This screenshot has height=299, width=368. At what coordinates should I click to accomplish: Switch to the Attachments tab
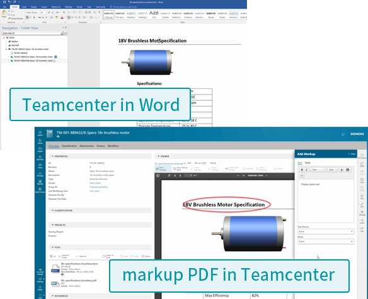click(86, 146)
